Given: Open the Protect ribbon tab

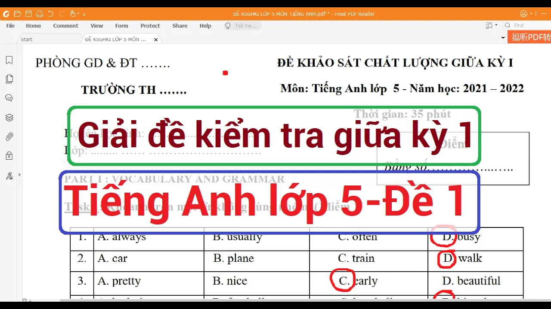Looking at the screenshot, I should coord(150,26).
